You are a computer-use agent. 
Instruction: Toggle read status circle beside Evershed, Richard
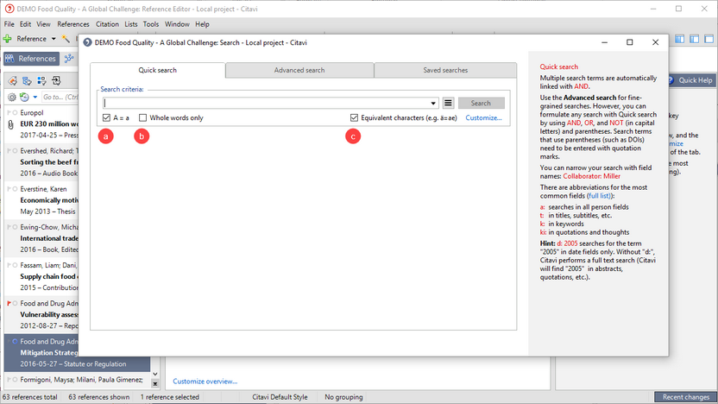point(16,151)
